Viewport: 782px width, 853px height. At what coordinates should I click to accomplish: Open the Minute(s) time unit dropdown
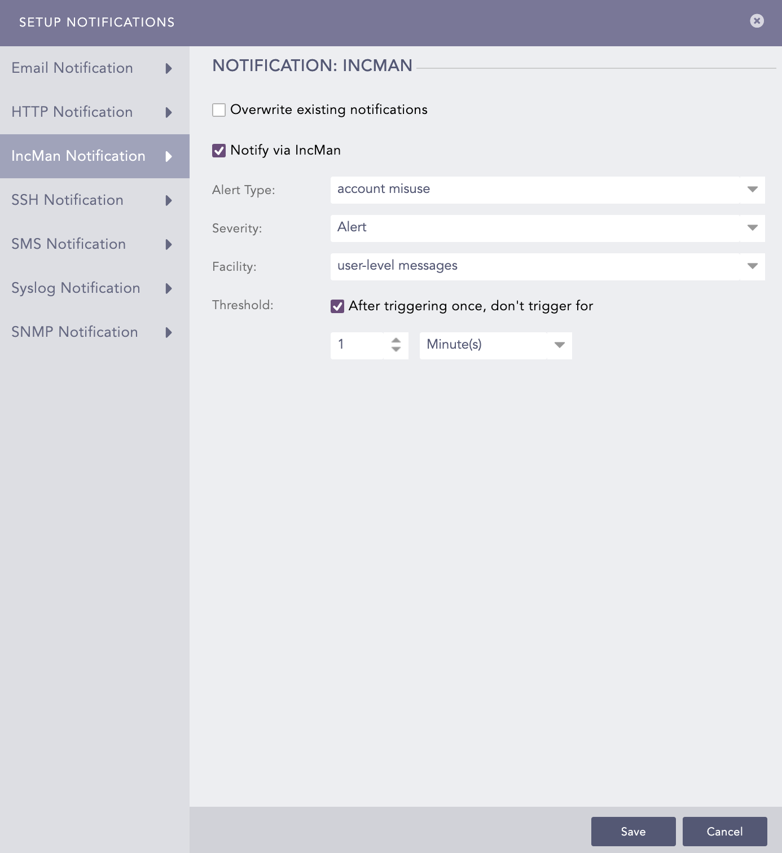point(559,345)
